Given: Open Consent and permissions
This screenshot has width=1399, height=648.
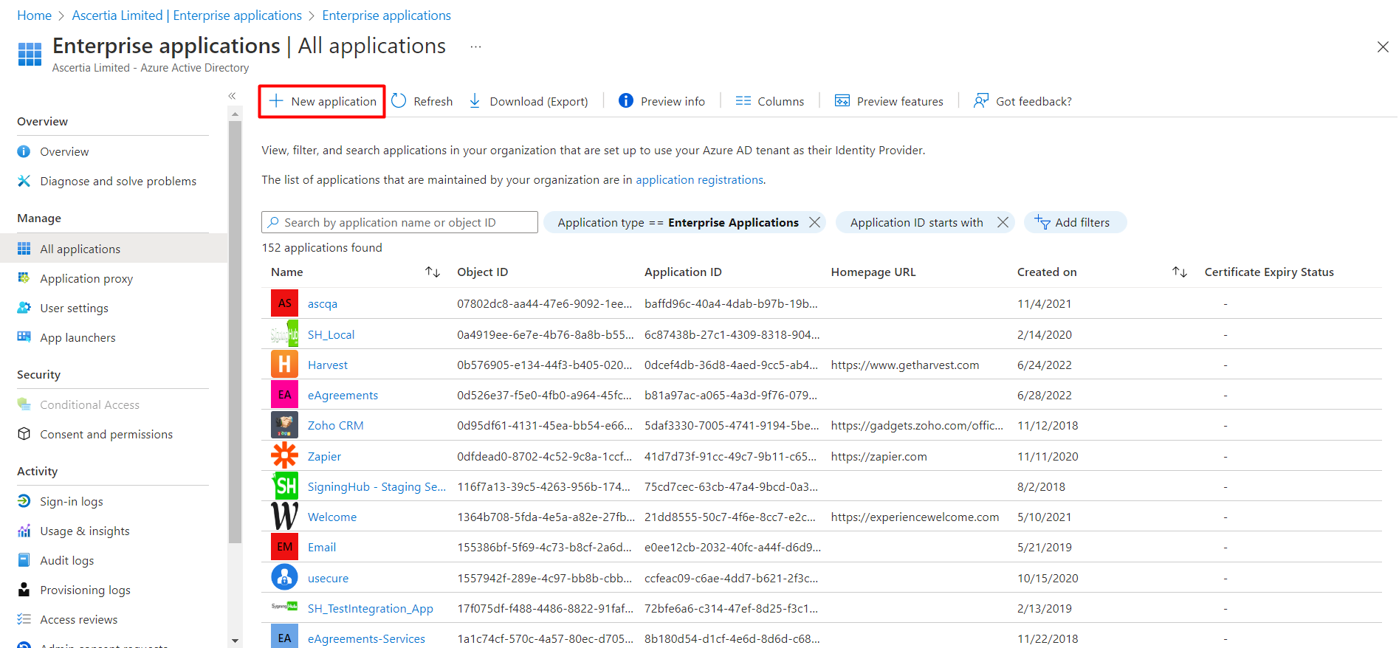Looking at the screenshot, I should pyautogui.click(x=106, y=434).
